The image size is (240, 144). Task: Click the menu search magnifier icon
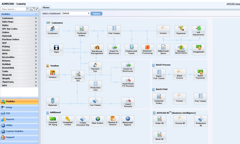click(29, 9)
